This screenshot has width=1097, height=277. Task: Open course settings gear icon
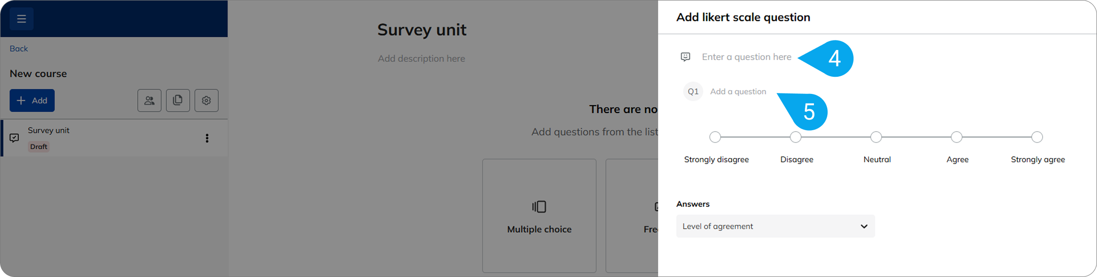206,101
